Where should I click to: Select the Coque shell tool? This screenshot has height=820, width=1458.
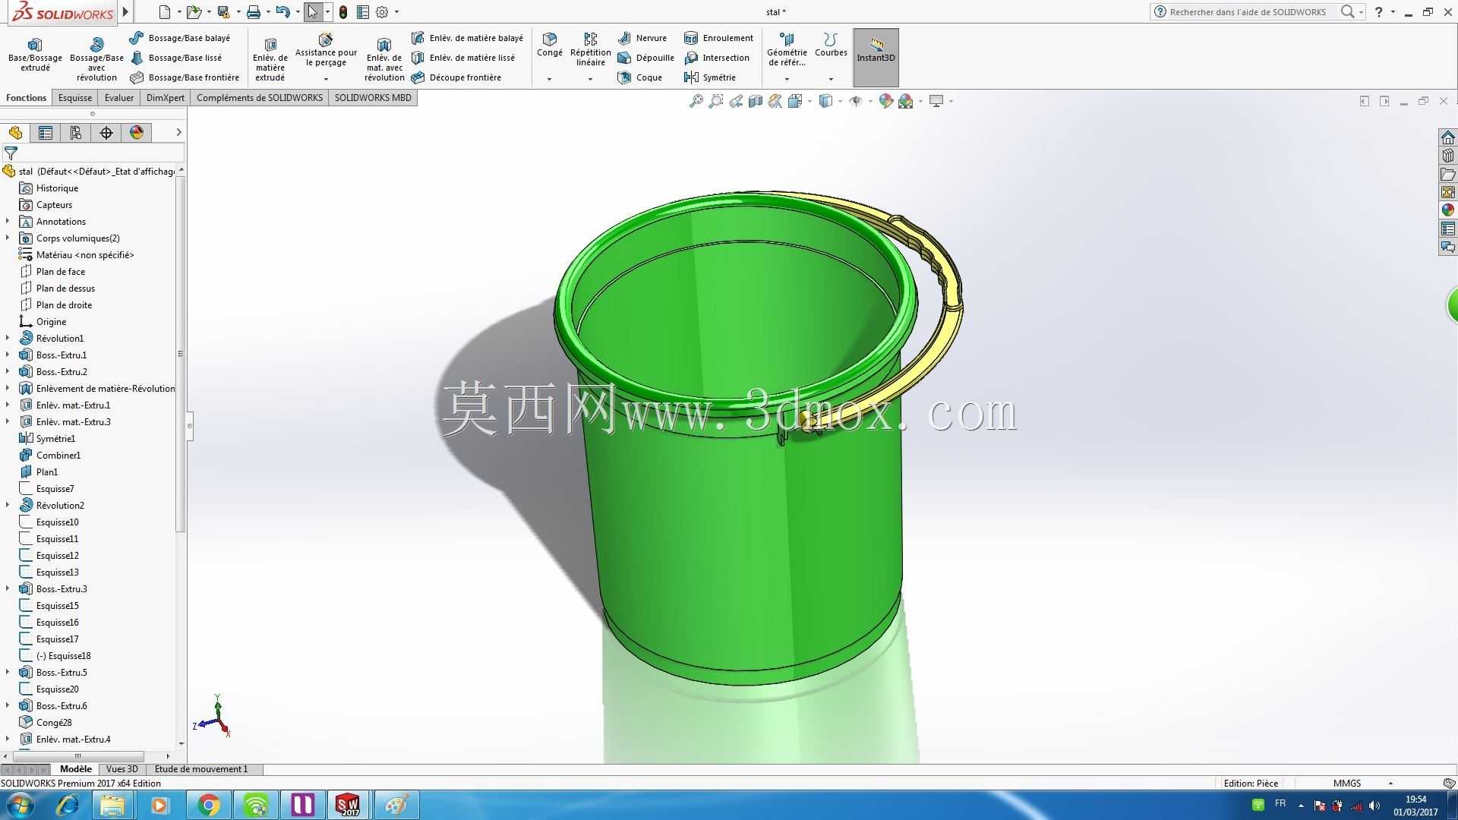coord(640,77)
